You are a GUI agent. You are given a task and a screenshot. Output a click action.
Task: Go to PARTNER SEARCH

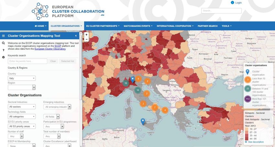click(x=207, y=26)
